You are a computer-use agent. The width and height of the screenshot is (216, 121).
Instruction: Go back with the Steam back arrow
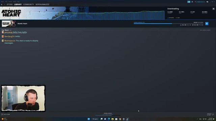click(x=2, y=4)
